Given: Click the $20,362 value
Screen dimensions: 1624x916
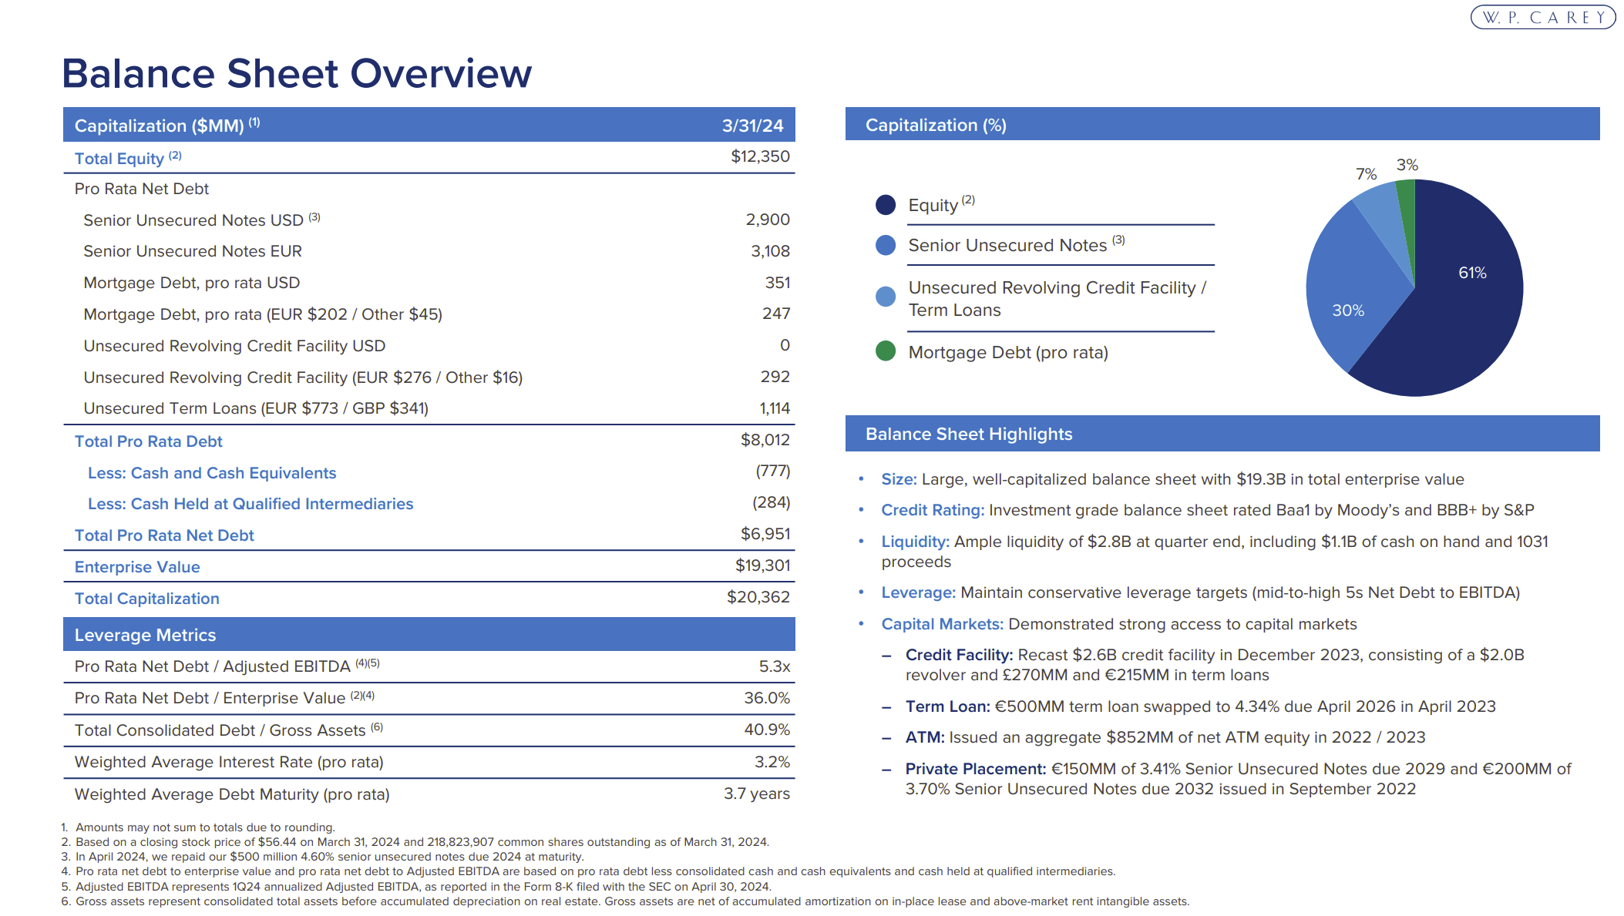Looking at the screenshot, I should point(758,597).
